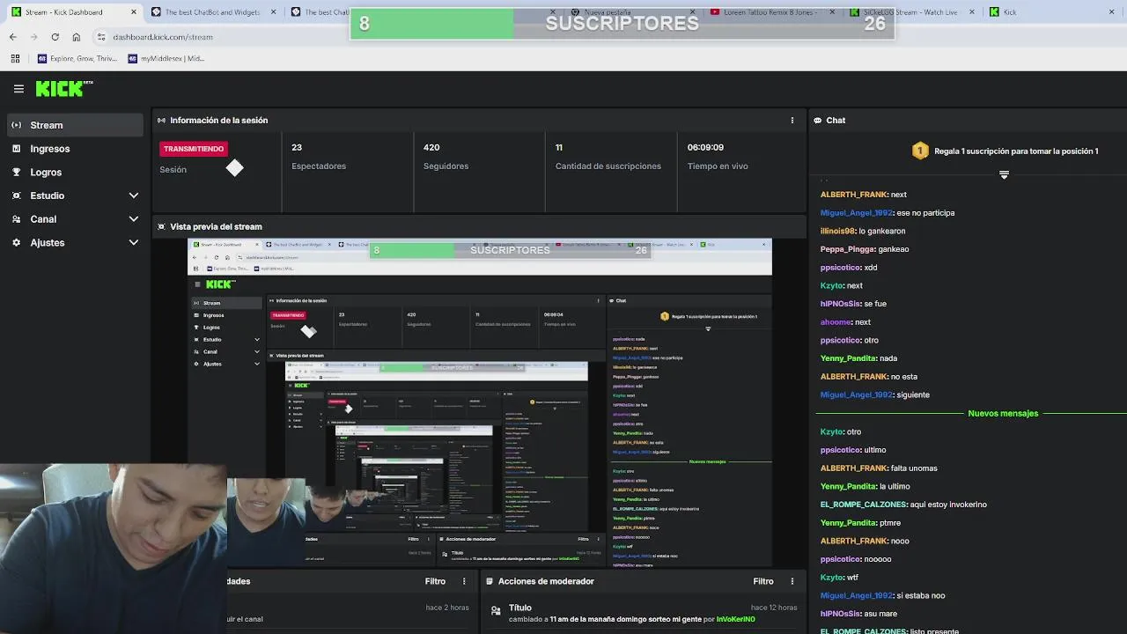1127x634 pixels.
Task: Reload the dashboard page
Action: point(55,37)
